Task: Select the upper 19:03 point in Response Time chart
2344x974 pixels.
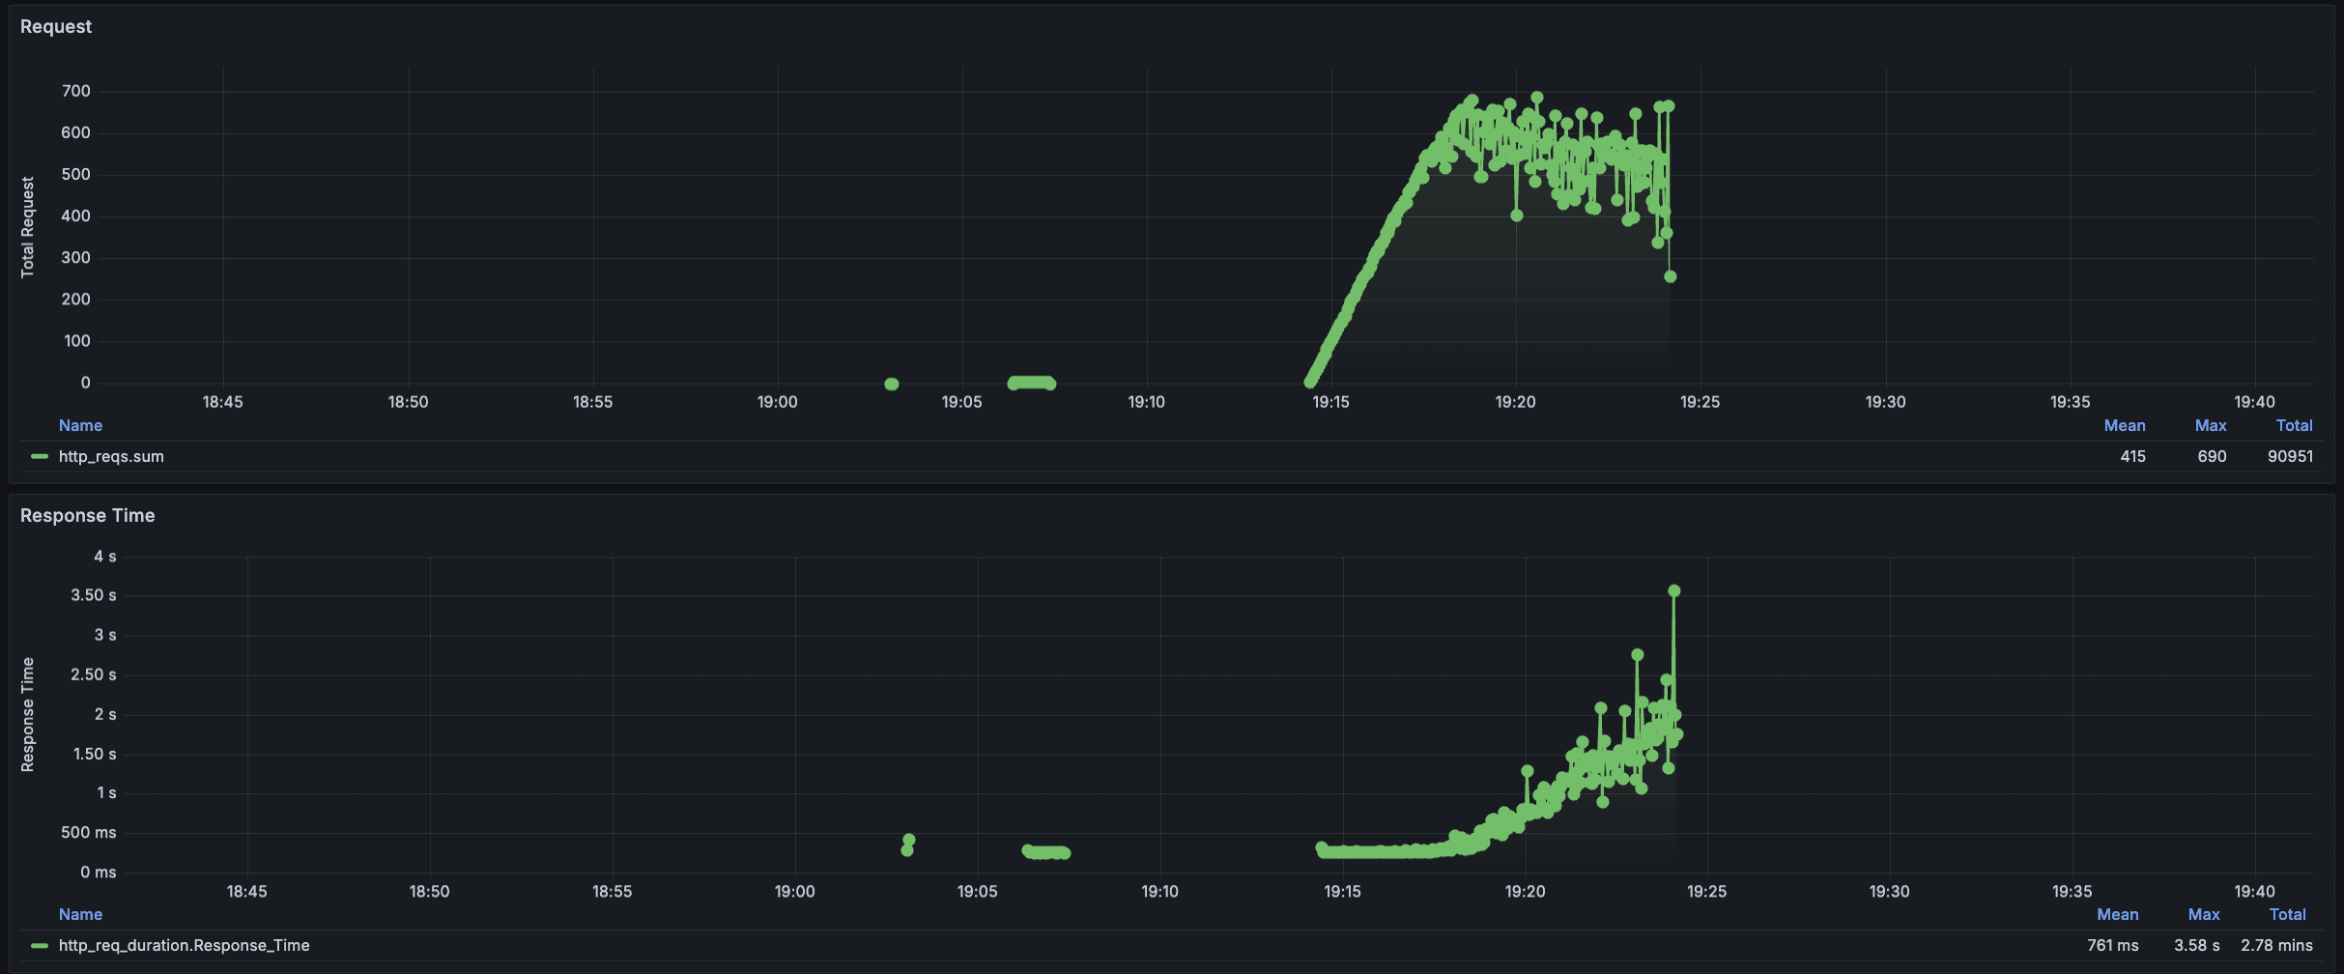Action: click(x=909, y=840)
